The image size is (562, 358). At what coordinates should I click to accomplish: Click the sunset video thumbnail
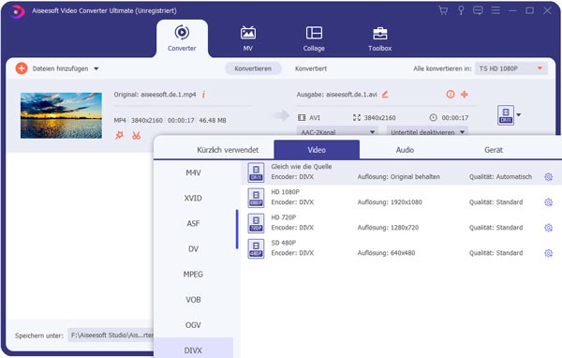click(x=61, y=115)
